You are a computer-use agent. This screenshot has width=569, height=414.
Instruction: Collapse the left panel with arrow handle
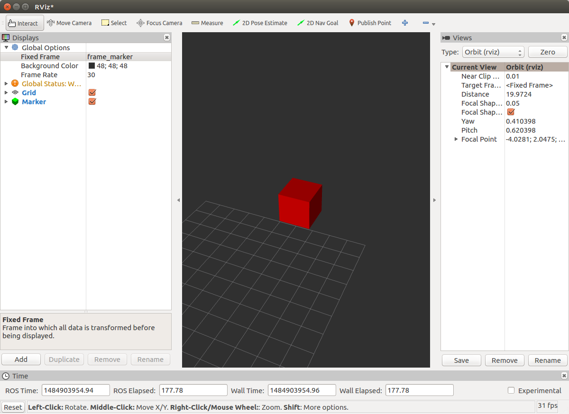(178, 200)
